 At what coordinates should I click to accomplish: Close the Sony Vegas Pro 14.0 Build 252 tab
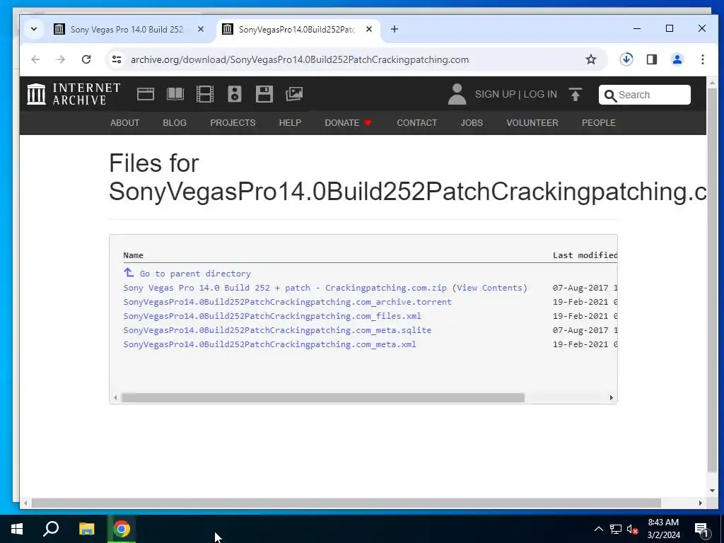200,29
